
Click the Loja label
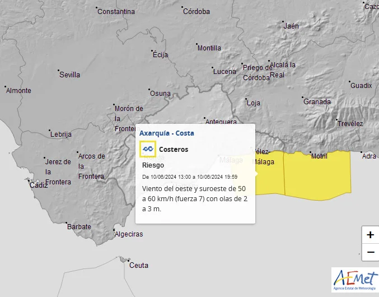pos(253,103)
